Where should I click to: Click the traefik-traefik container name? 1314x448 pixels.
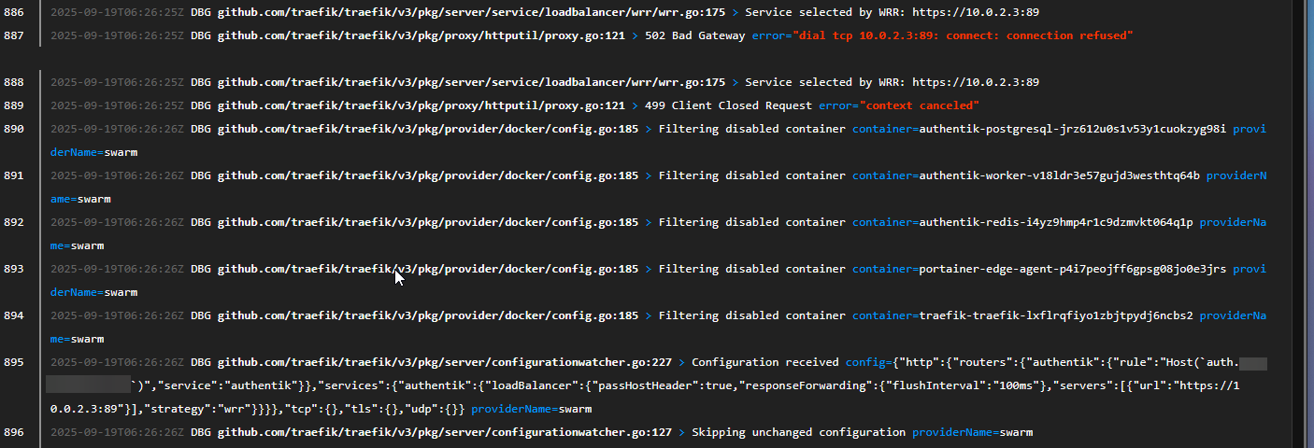click(1056, 315)
